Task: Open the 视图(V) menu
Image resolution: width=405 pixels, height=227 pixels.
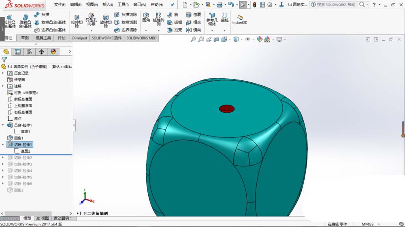Action: [92, 4]
